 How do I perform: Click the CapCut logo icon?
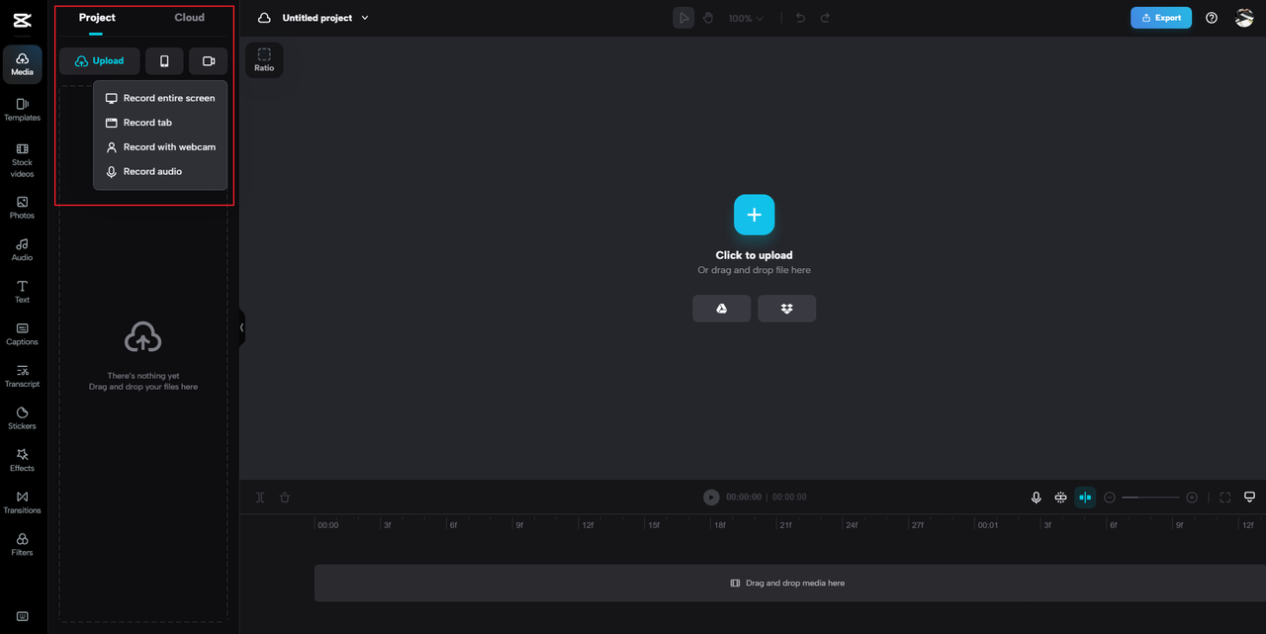pos(23,20)
